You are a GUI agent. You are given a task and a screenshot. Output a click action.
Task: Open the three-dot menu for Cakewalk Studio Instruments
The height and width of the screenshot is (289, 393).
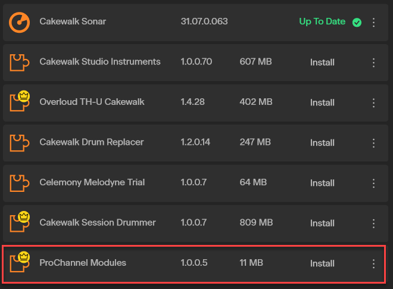point(373,63)
